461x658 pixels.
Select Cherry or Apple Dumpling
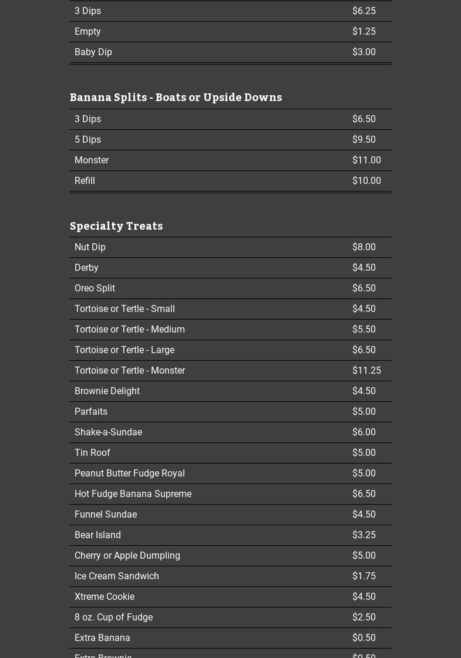tap(127, 556)
